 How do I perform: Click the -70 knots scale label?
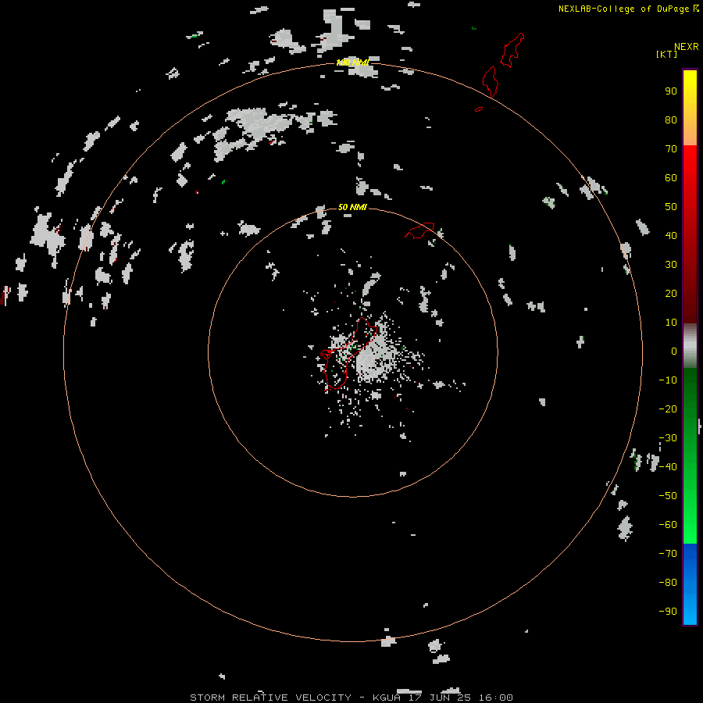coord(668,554)
